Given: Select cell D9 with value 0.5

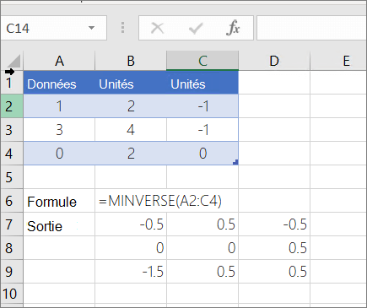Looking at the screenshot, I should click(x=274, y=272).
